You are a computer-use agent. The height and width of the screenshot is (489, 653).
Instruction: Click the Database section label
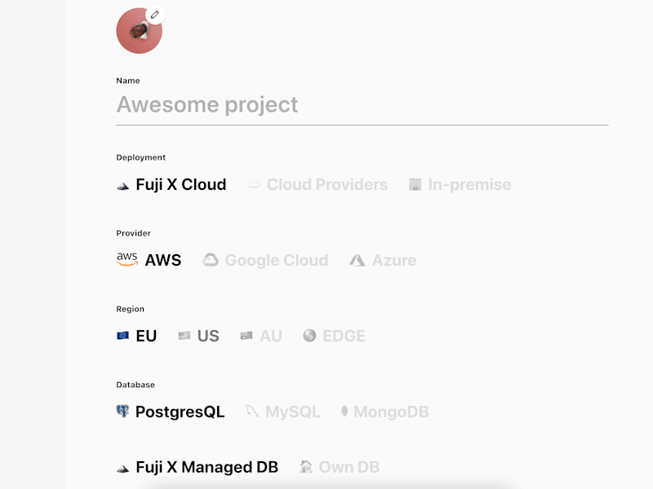(135, 385)
